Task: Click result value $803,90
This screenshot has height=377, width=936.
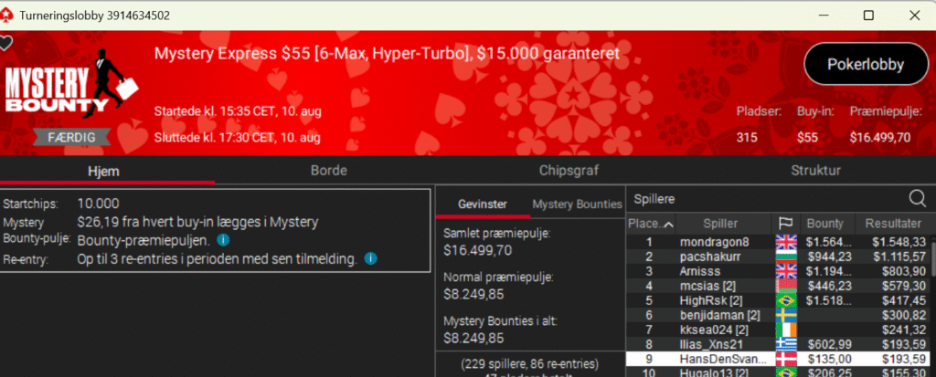Action: [x=904, y=271]
